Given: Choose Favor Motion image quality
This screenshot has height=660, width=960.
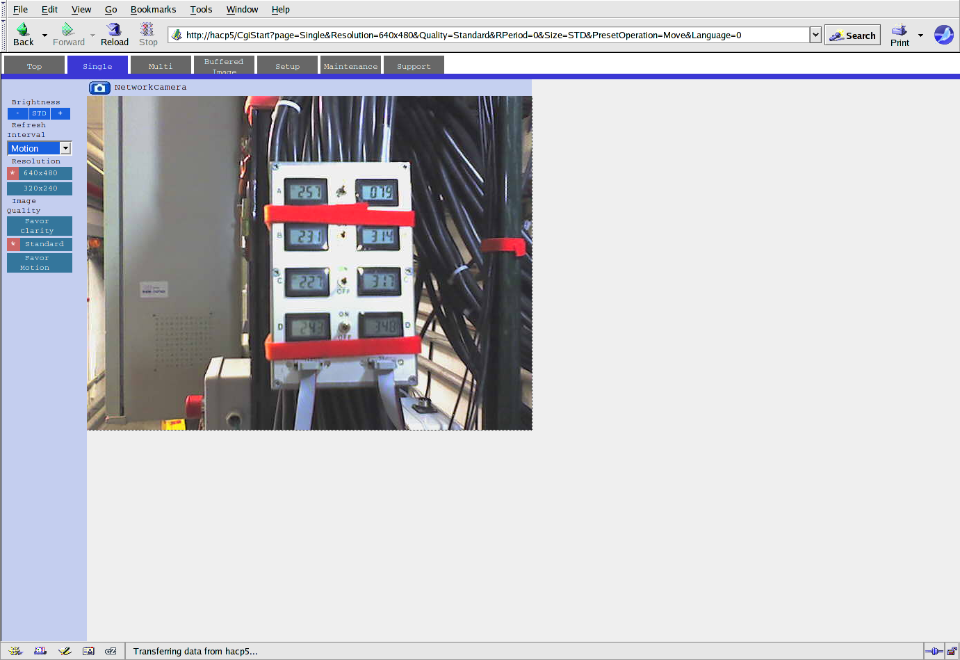Looking at the screenshot, I should [40, 263].
